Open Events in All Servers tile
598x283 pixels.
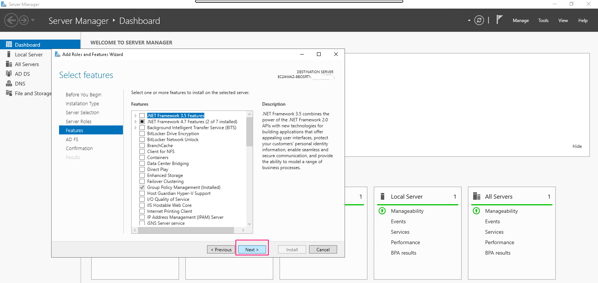point(493,221)
